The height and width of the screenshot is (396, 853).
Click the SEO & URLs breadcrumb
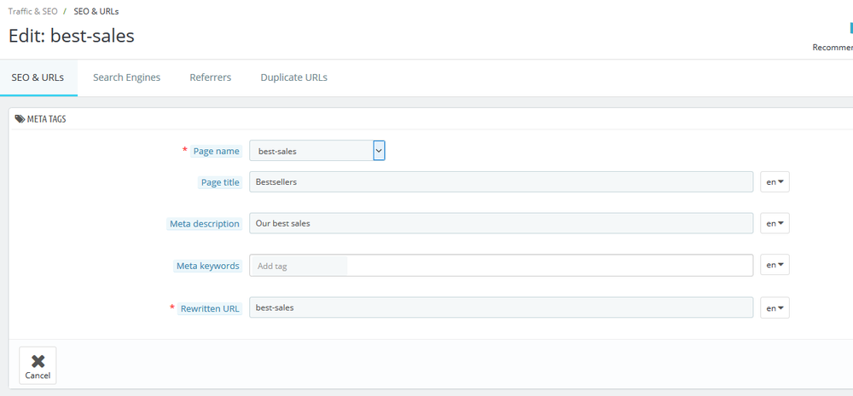click(x=96, y=11)
